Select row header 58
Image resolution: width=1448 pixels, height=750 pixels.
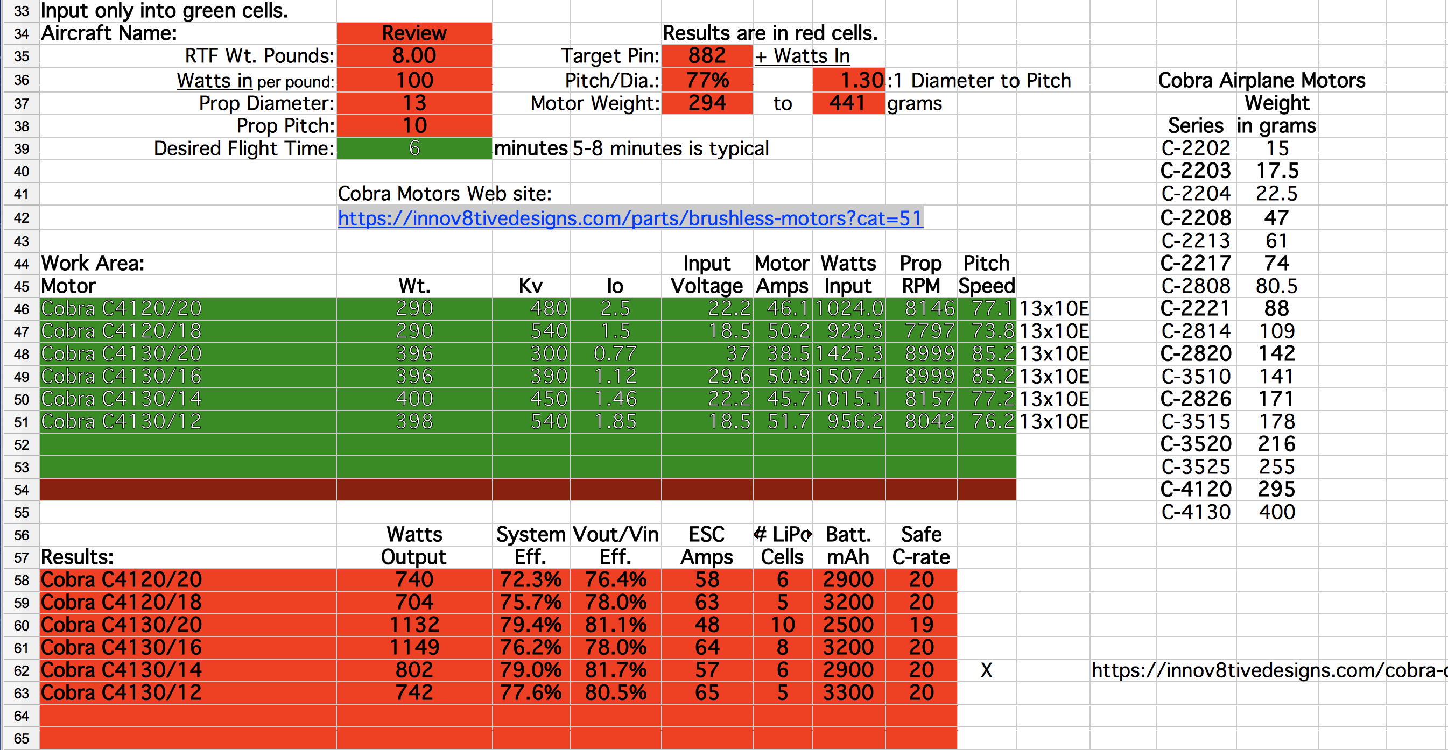click(x=21, y=580)
